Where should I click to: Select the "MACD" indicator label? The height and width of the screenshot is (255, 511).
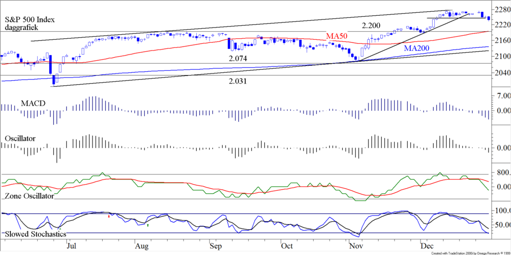(x=33, y=104)
